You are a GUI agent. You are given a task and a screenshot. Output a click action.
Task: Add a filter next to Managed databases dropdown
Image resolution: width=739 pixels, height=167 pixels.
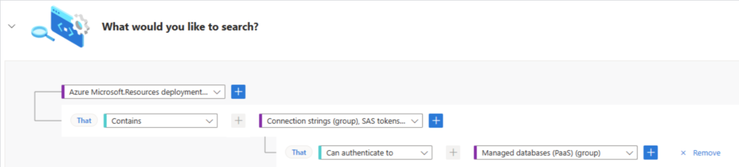pos(650,153)
